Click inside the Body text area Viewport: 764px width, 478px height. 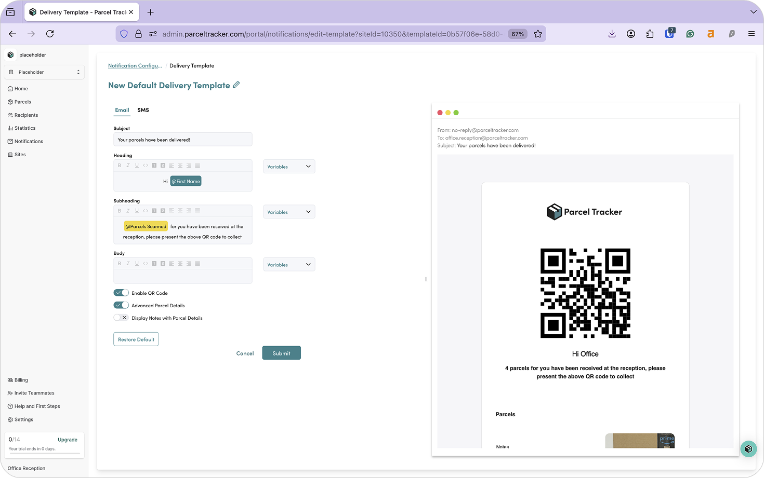pos(182,276)
